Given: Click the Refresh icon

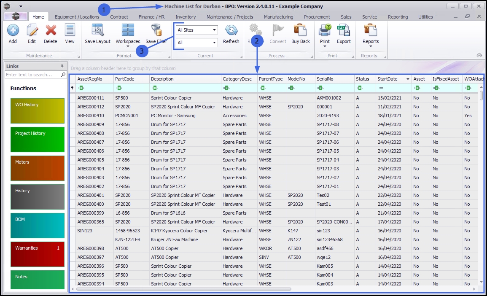Looking at the screenshot, I should click(x=231, y=30).
